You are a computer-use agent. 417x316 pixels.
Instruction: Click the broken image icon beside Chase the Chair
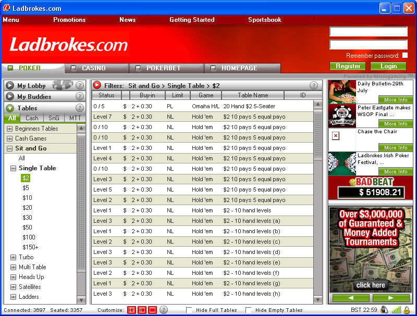click(336, 136)
